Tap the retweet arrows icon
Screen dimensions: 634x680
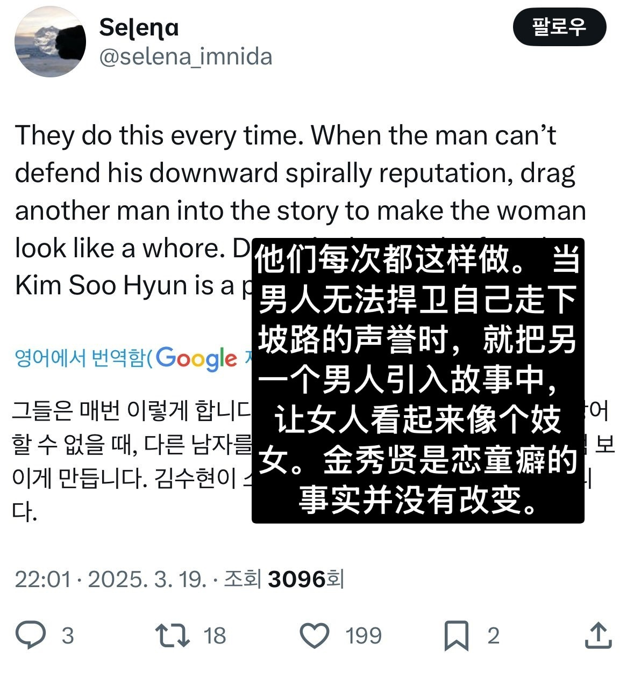173,635
